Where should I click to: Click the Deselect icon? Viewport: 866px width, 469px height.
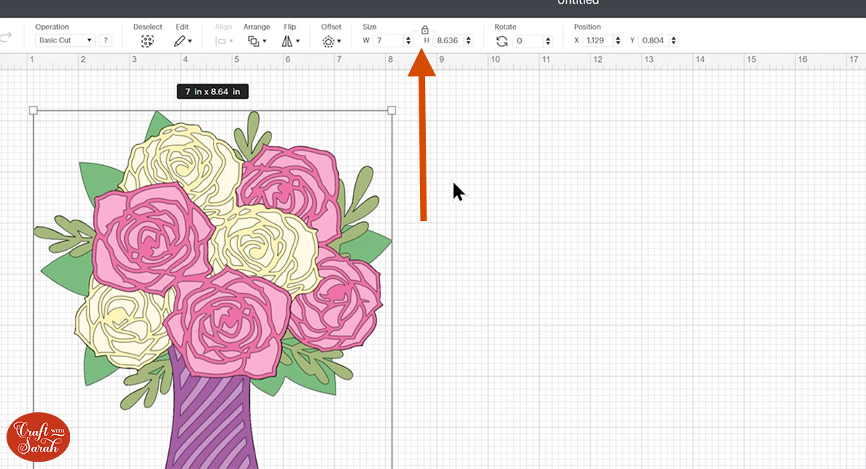tap(148, 41)
